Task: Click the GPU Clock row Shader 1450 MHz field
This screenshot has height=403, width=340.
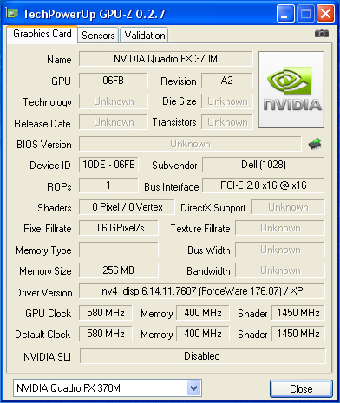Action: pyautogui.click(x=298, y=313)
